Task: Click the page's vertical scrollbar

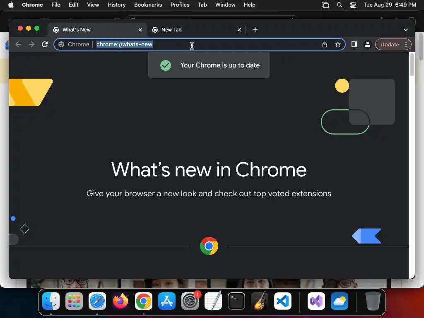Action: [412, 65]
